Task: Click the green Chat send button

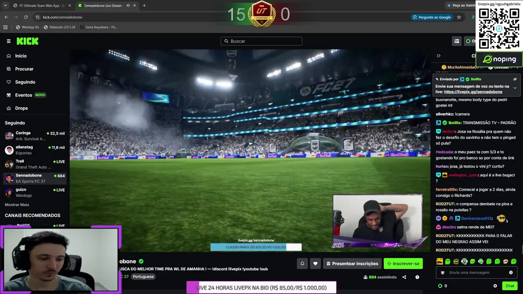Action: point(510,286)
